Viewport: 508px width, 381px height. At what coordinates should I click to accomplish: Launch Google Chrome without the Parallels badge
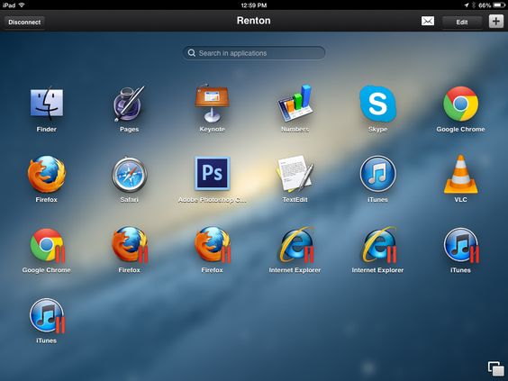pos(460,103)
